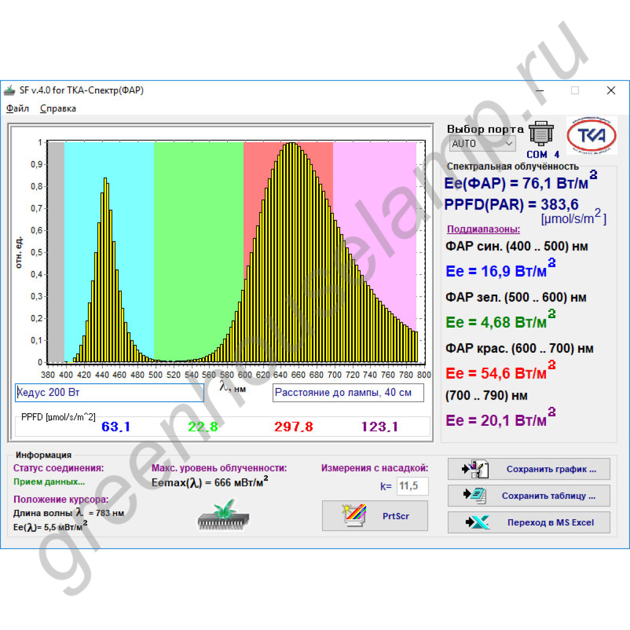This screenshot has width=630, height=630.
Task: Click the COM port connector icon
Action: pos(541,134)
